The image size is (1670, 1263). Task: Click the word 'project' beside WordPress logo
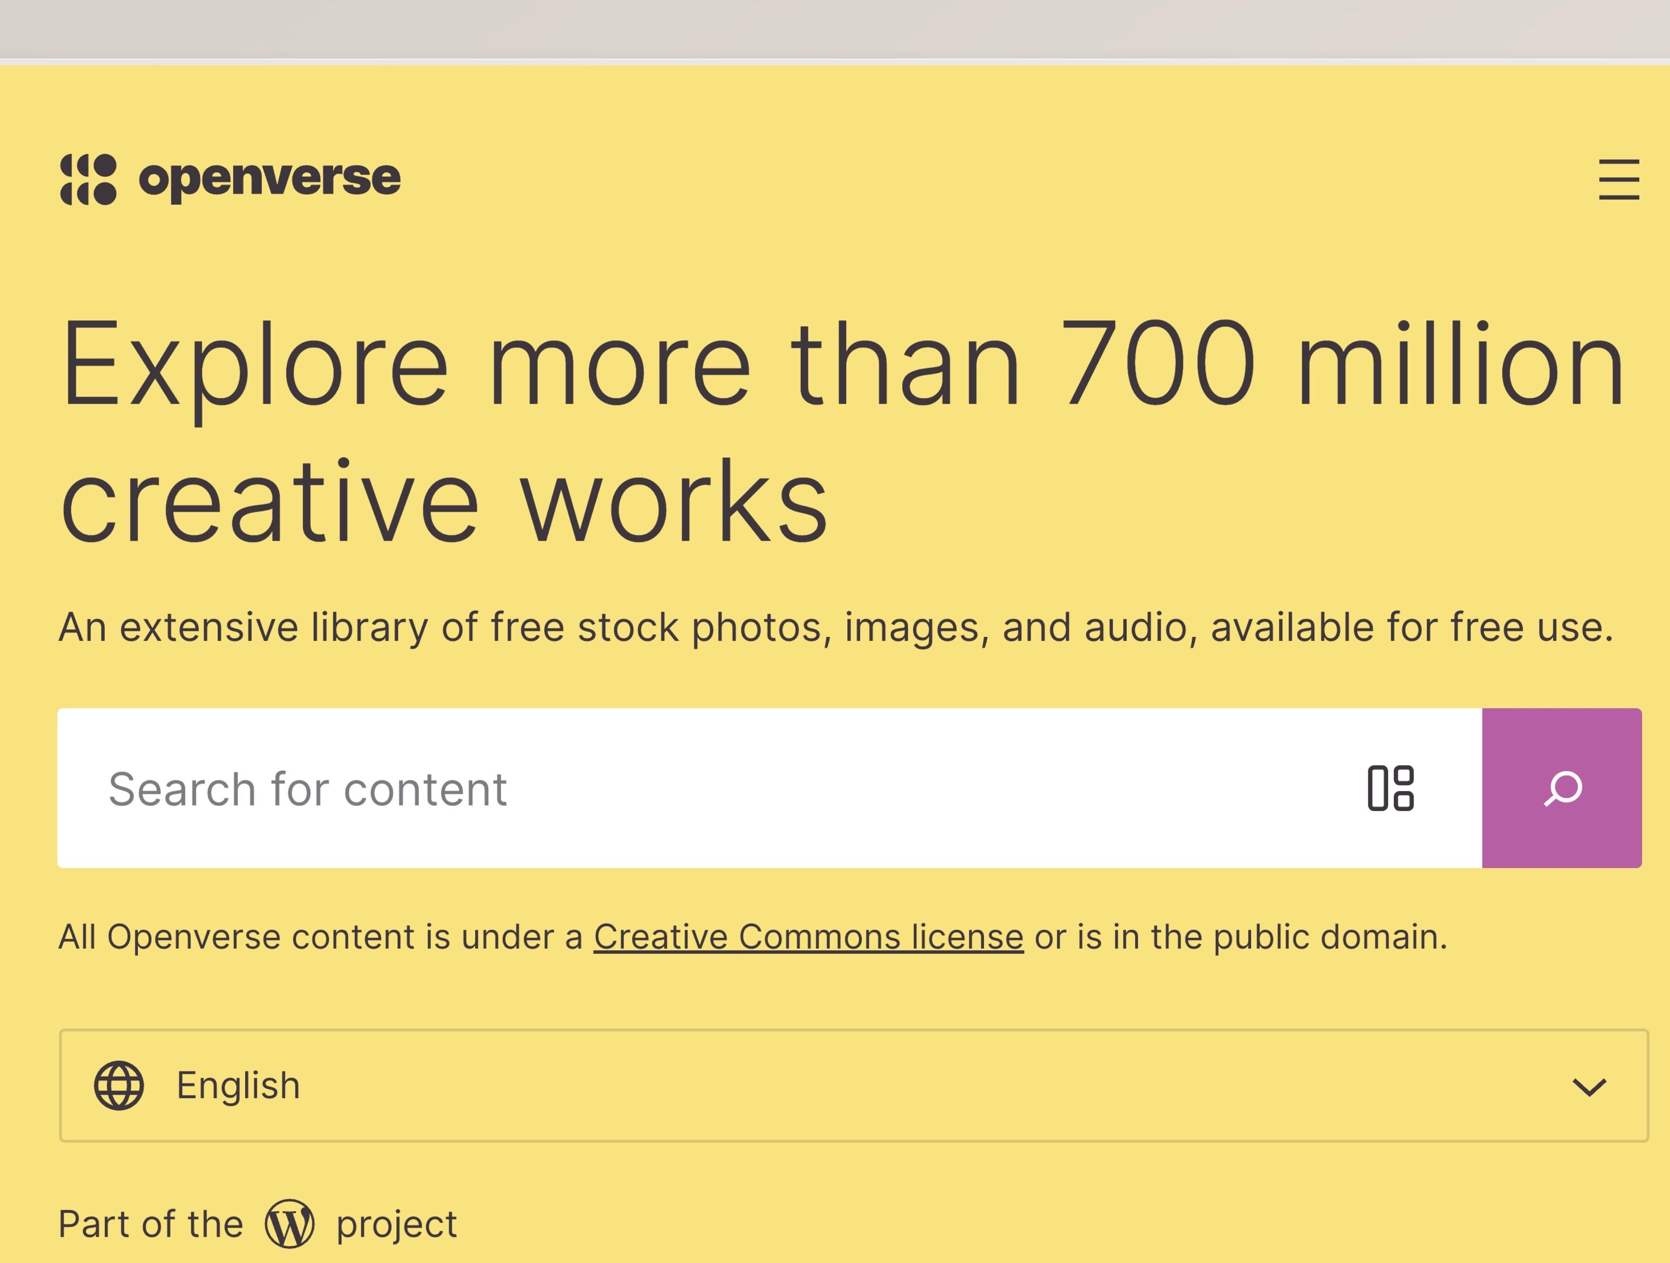tap(396, 1224)
